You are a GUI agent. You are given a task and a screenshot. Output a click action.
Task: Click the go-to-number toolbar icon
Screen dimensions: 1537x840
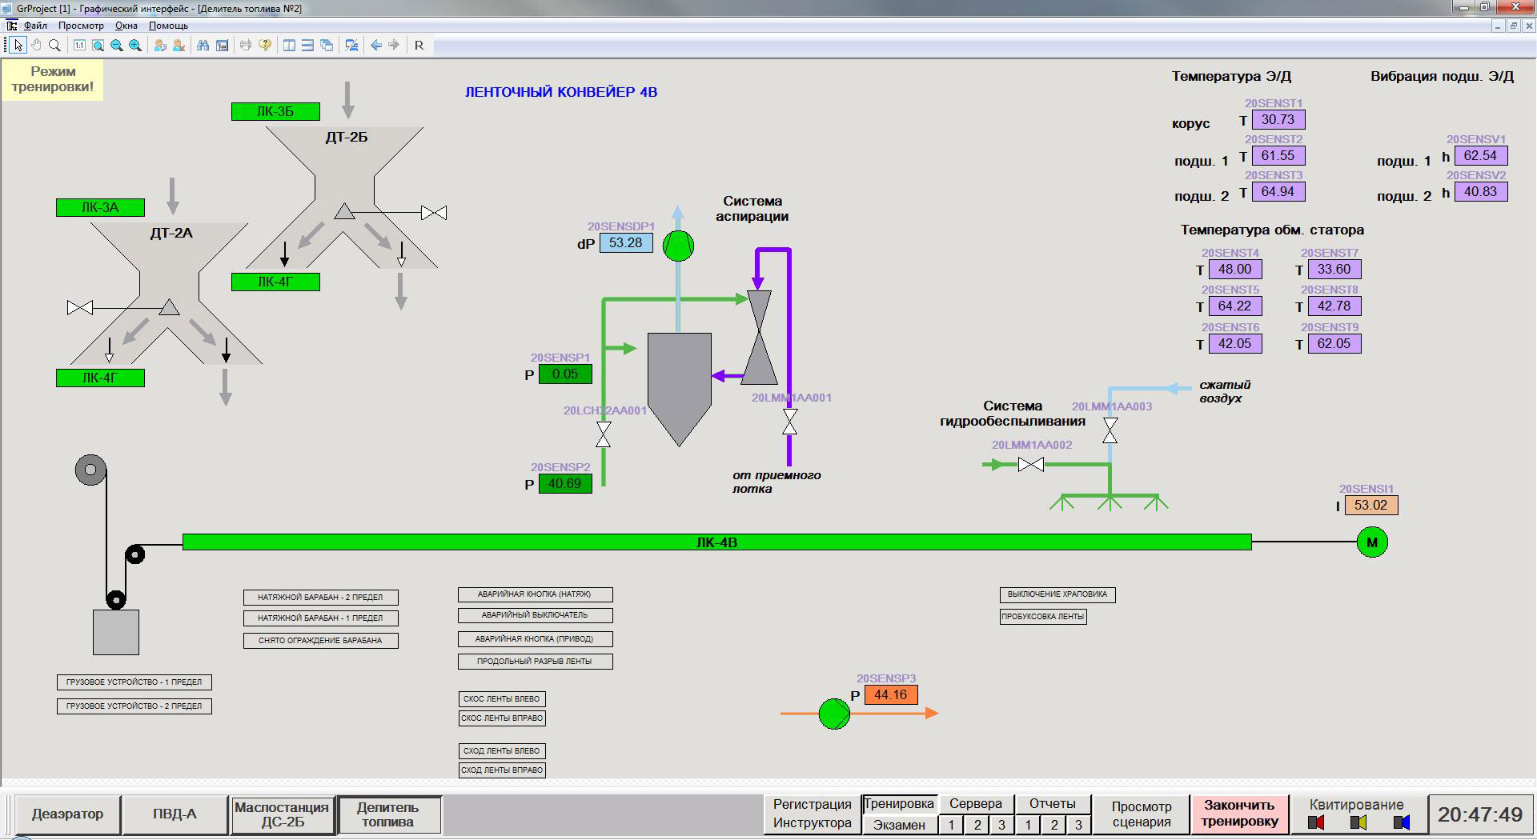[x=222, y=46]
